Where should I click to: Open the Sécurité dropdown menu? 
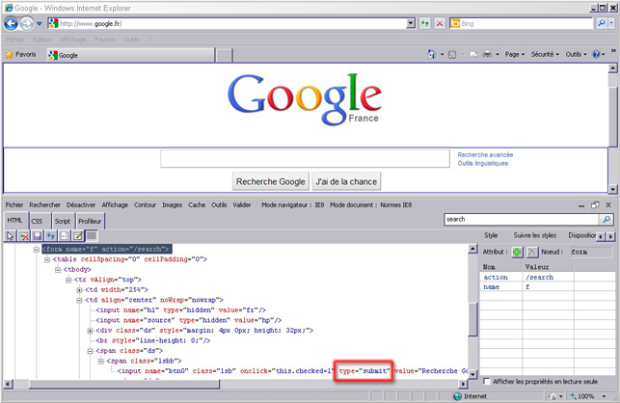click(x=545, y=54)
